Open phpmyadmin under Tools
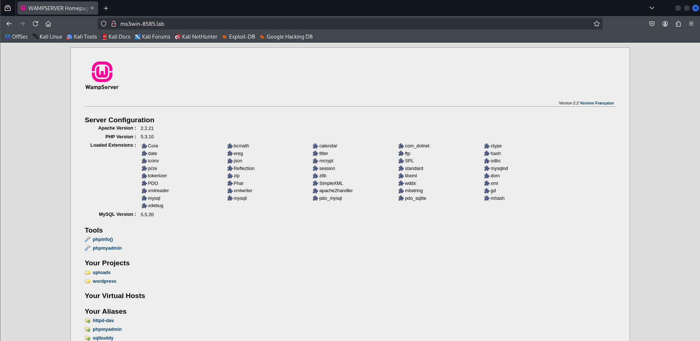This screenshot has width=700, height=341. (107, 248)
